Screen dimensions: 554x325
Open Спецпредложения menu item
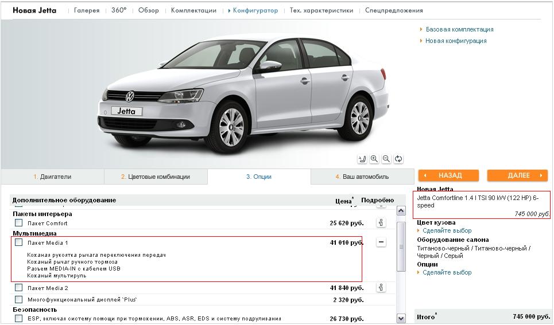click(394, 10)
